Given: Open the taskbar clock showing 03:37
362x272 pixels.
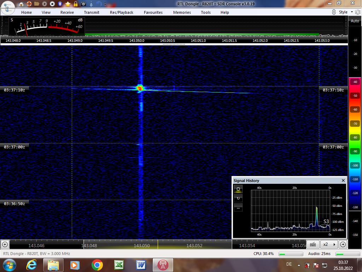Looking at the screenshot, I should coord(343,265).
